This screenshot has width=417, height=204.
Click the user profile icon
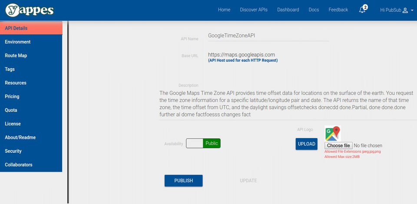405,10
